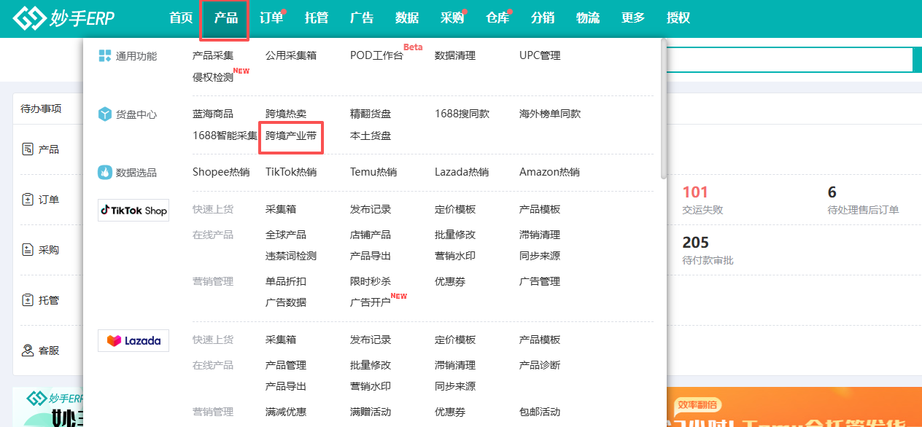The width and height of the screenshot is (922, 427).
Task: Select 违禁词检测 entry
Action: pyautogui.click(x=291, y=256)
